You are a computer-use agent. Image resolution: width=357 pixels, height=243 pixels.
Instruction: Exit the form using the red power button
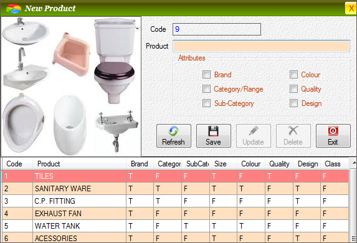click(x=333, y=136)
